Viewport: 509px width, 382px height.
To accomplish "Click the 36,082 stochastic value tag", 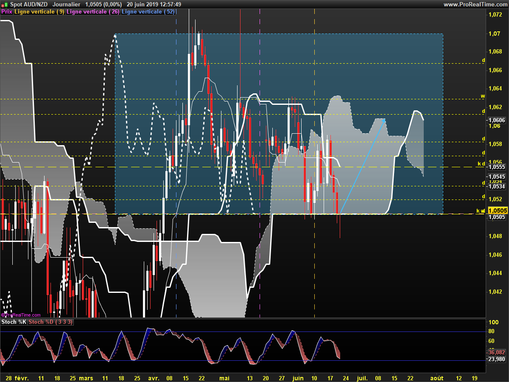I will [x=497, y=352].
